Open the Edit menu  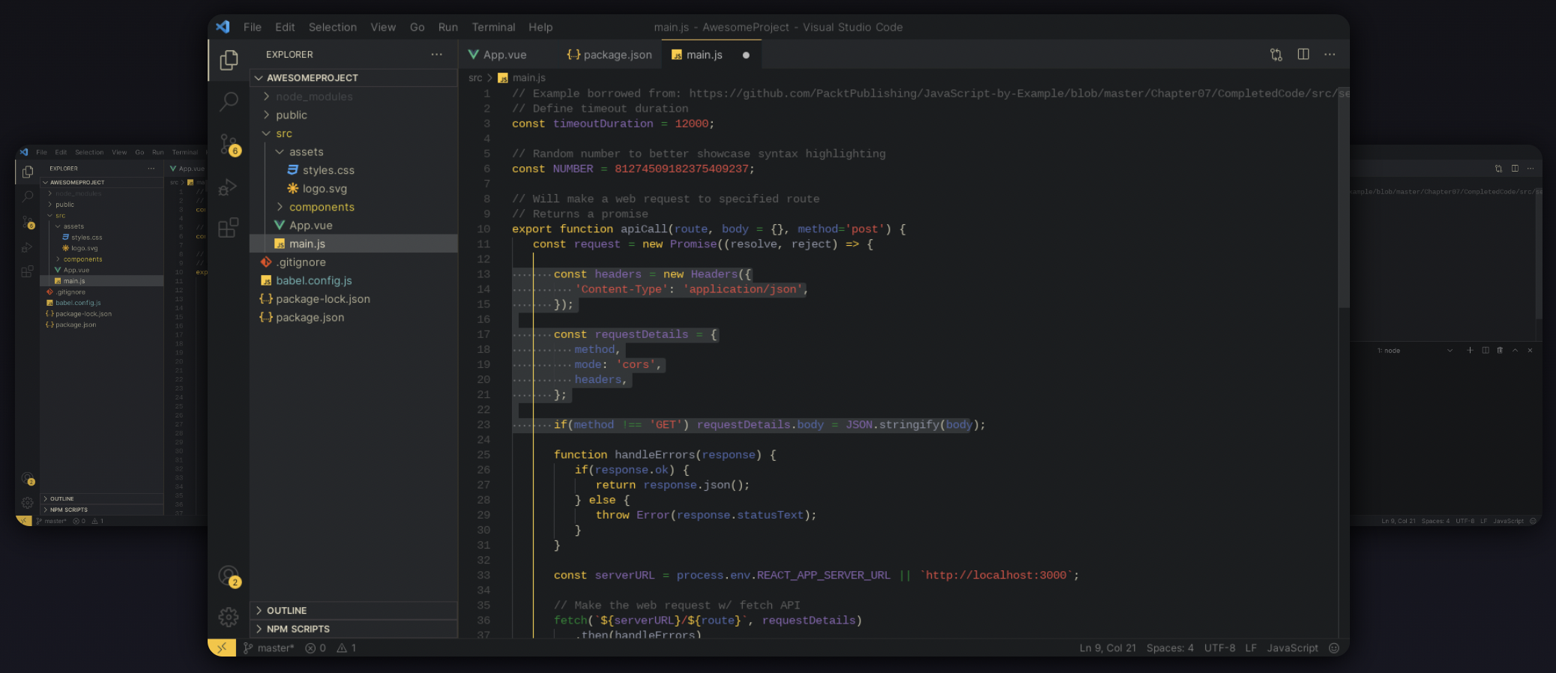[285, 27]
